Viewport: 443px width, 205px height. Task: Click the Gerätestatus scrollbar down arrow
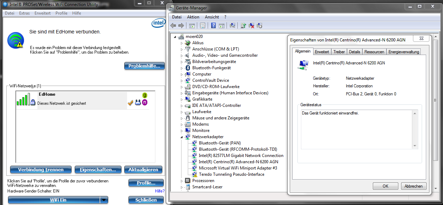415,146
